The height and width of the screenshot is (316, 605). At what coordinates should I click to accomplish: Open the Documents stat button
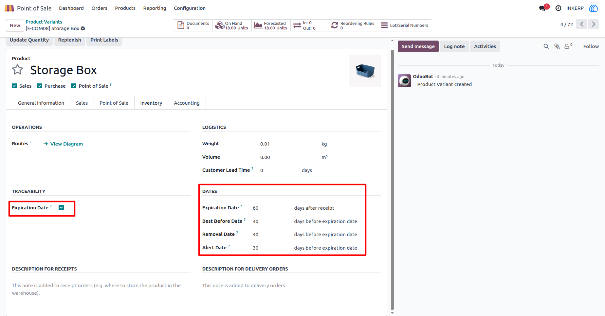click(x=193, y=26)
